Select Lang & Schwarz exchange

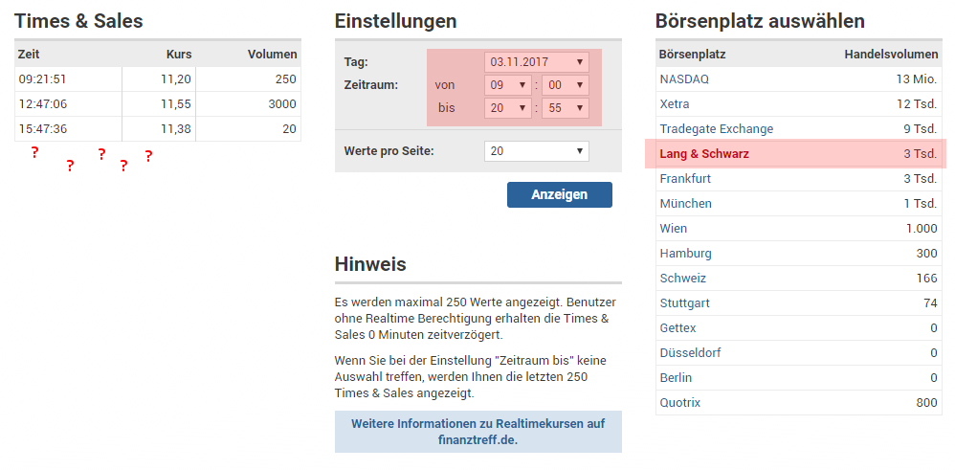tap(703, 153)
